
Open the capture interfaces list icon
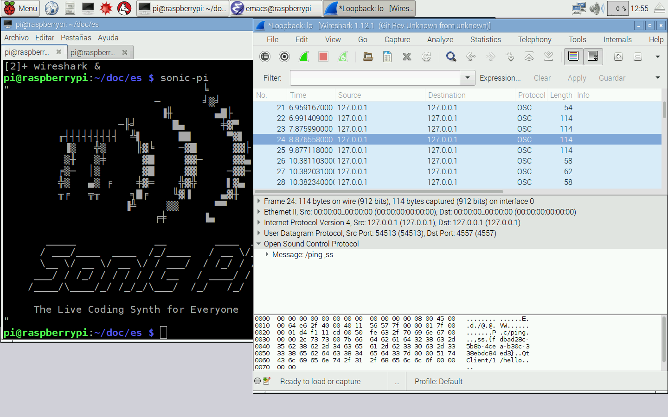coord(265,57)
